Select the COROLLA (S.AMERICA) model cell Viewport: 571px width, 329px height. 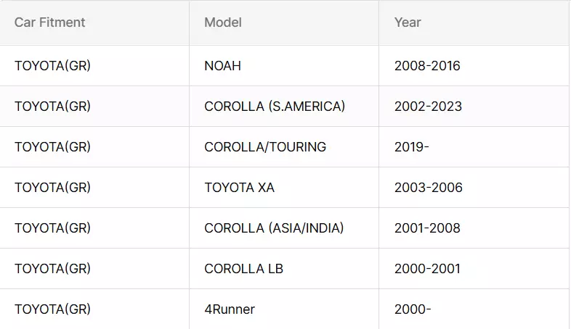(x=284, y=107)
